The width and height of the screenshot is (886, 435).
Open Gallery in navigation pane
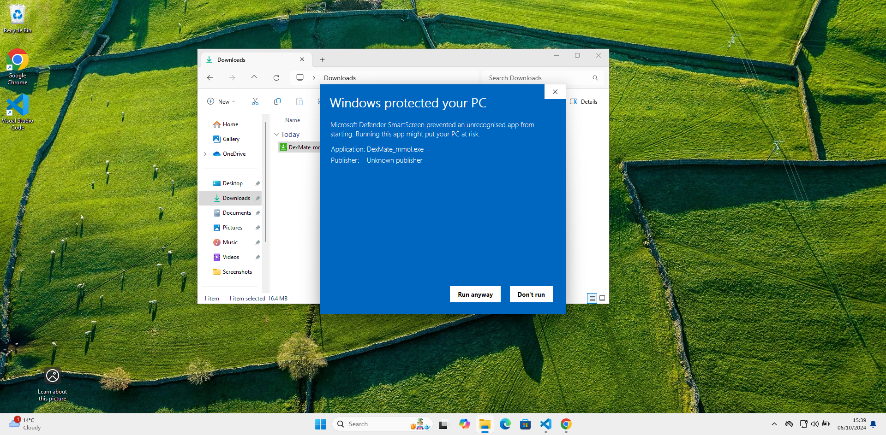(x=231, y=139)
